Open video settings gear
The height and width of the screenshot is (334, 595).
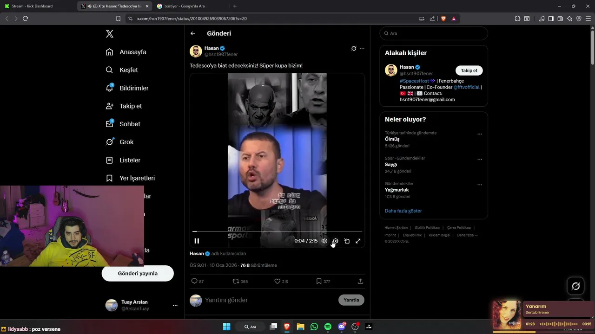[x=335, y=241]
